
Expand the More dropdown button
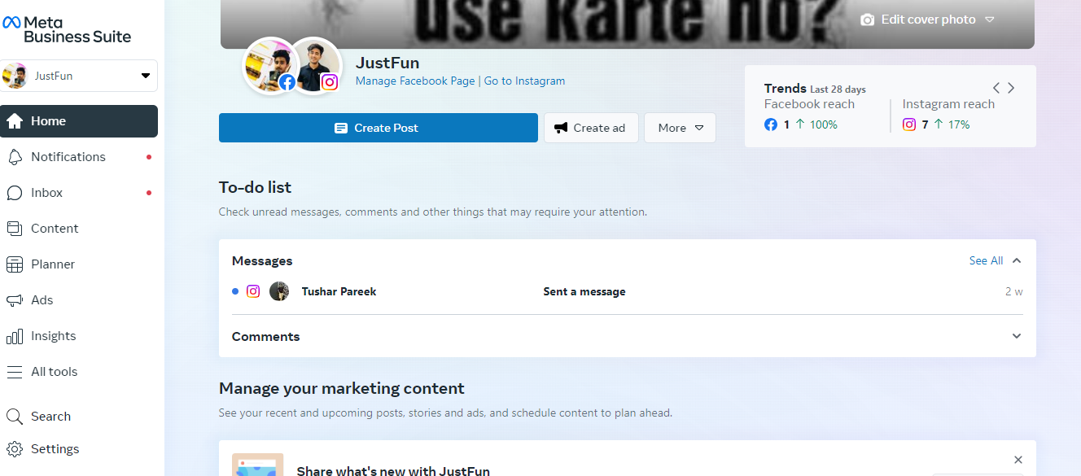(680, 128)
